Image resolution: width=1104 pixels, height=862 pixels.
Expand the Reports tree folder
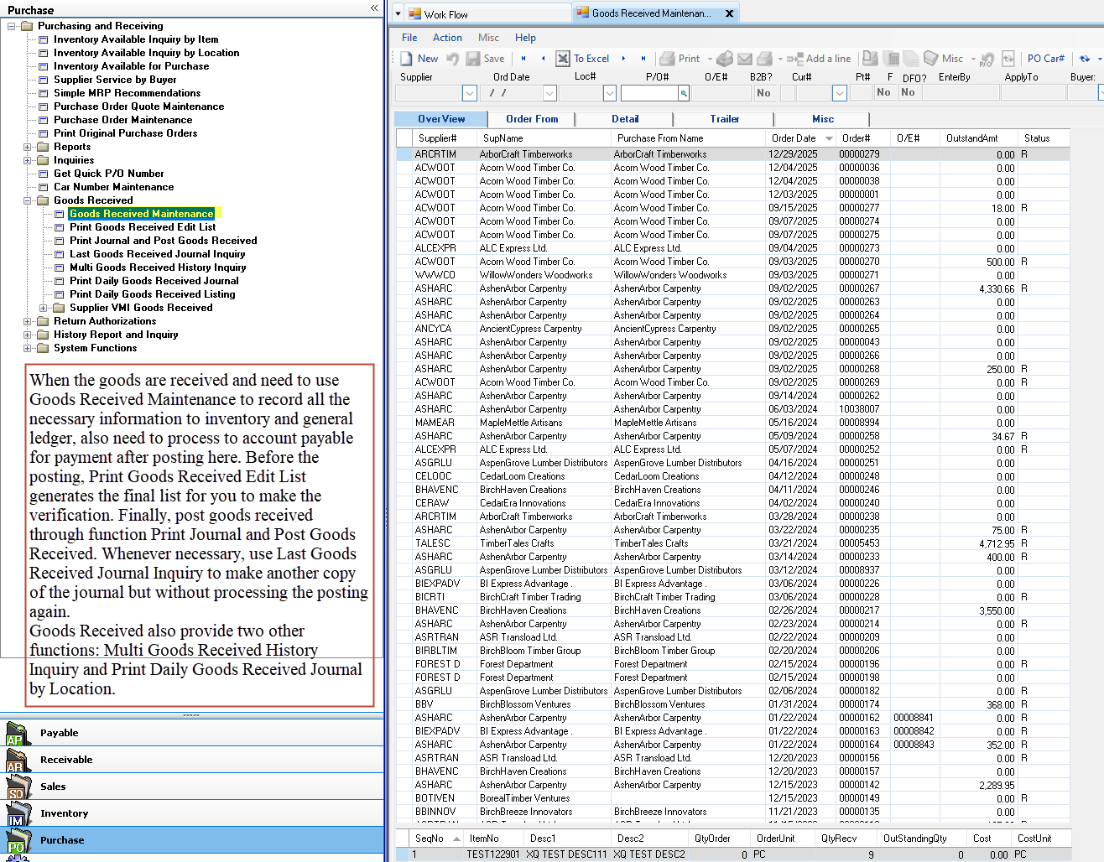(28, 147)
